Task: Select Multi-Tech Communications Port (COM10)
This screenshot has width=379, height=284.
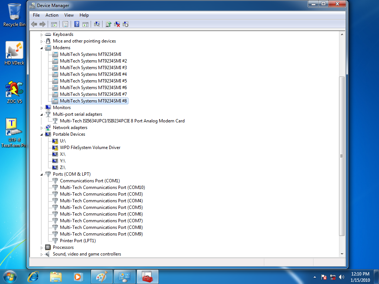Action: pyautogui.click(x=102, y=187)
